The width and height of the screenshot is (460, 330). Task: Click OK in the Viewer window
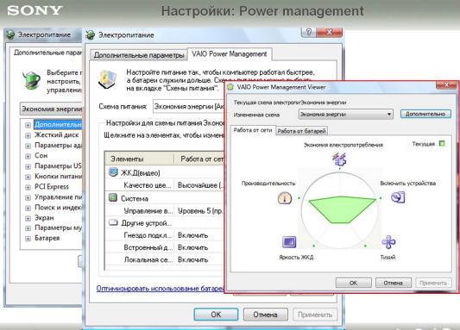(x=353, y=283)
